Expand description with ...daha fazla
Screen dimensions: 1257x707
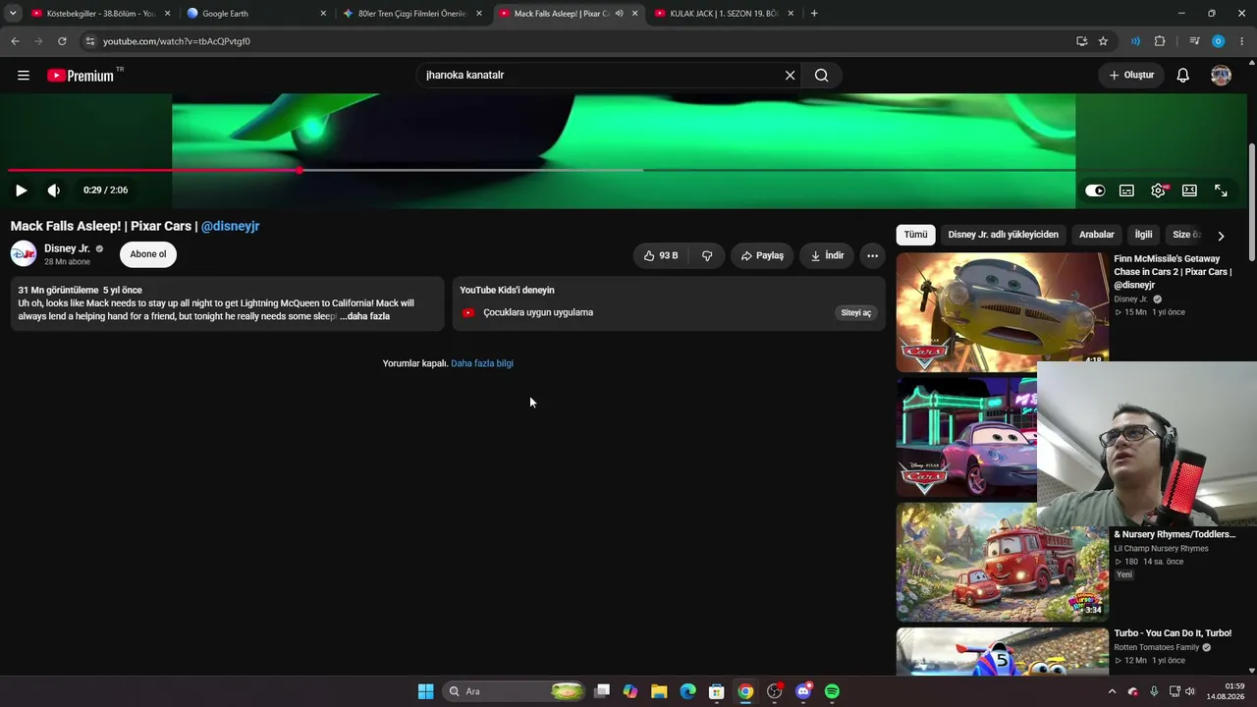pyautogui.click(x=365, y=316)
